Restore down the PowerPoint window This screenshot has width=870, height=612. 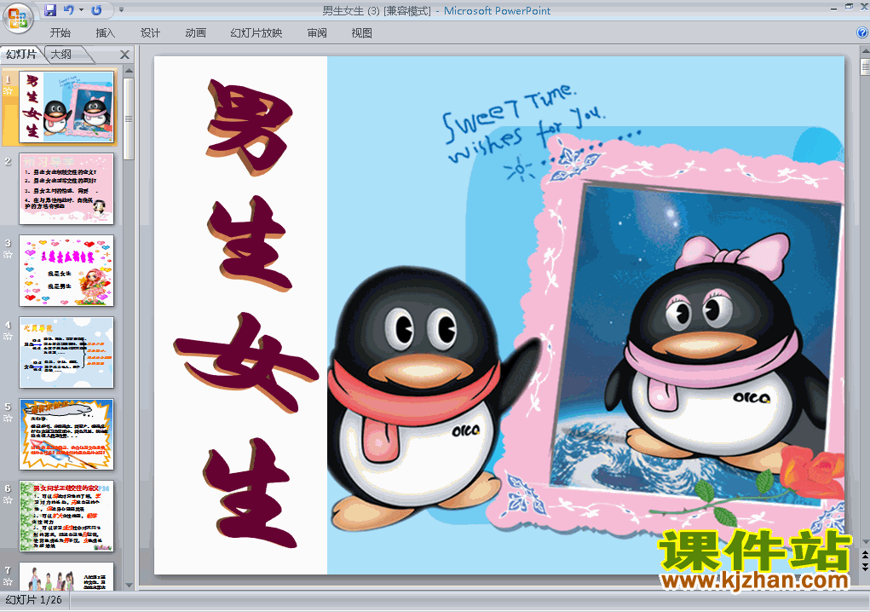[849, 8]
